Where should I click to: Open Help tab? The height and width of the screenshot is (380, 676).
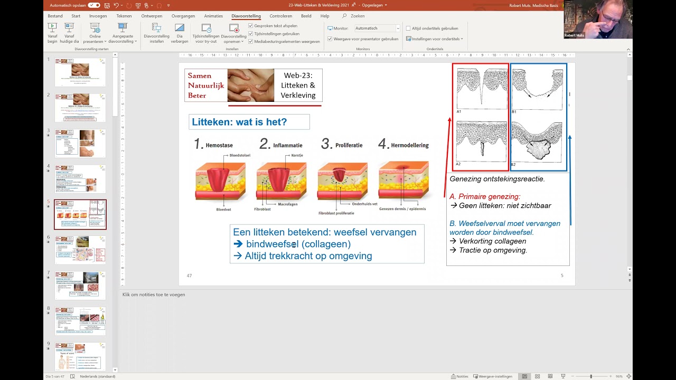tap(325, 16)
